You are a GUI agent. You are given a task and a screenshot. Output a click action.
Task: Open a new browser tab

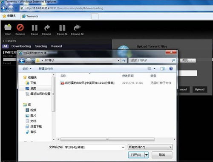(x=95, y=16)
